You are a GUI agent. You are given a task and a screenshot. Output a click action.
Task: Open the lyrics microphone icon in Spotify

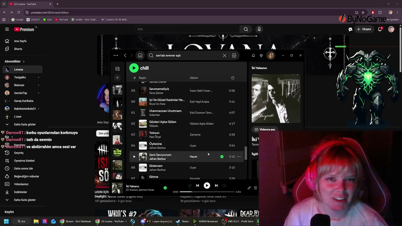pyautogui.click(x=249, y=188)
